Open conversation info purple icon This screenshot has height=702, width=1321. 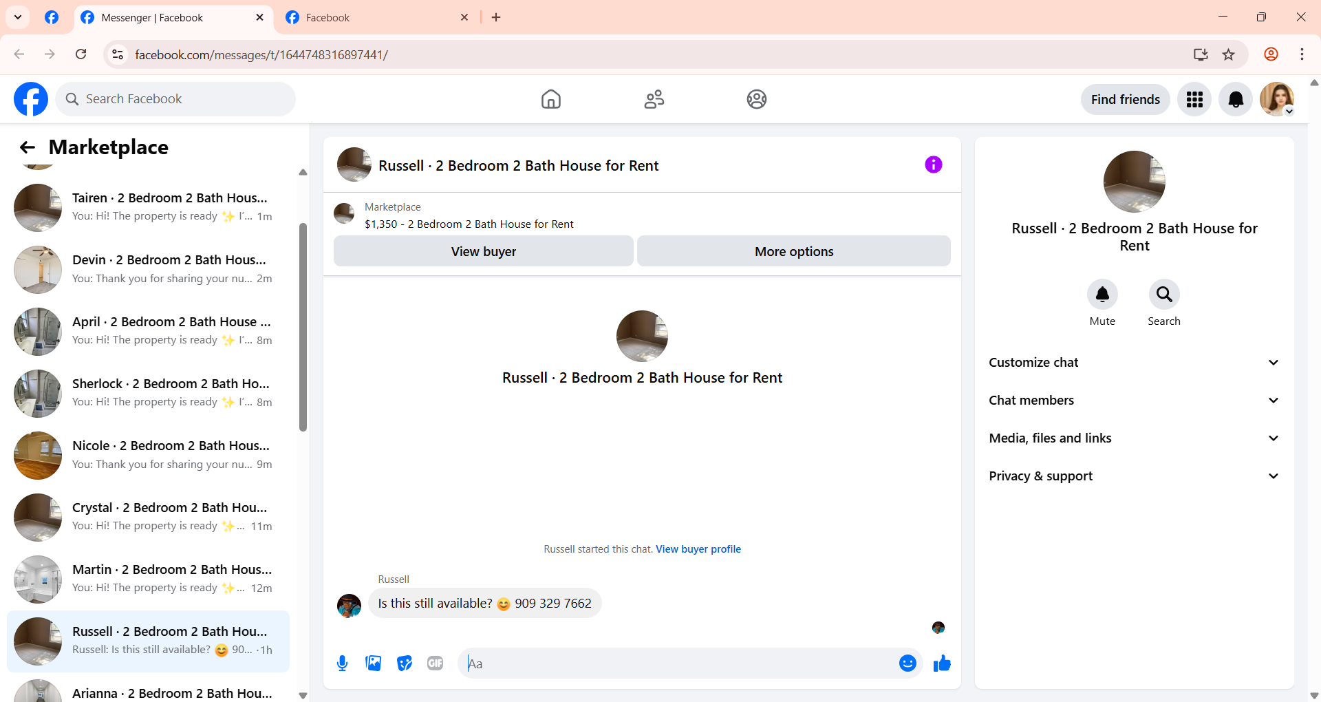pyautogui.click(x=933, y=164)
